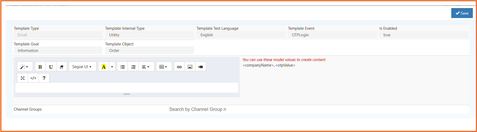Click the insert picture icon

pyautogui.click(x=190, y=67)
